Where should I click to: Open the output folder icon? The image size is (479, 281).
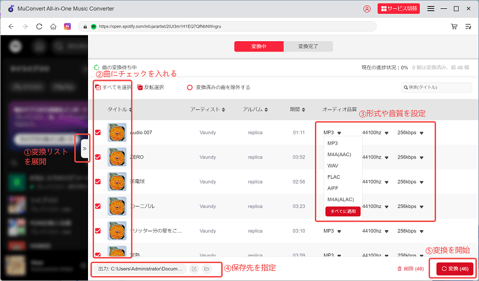207,269
